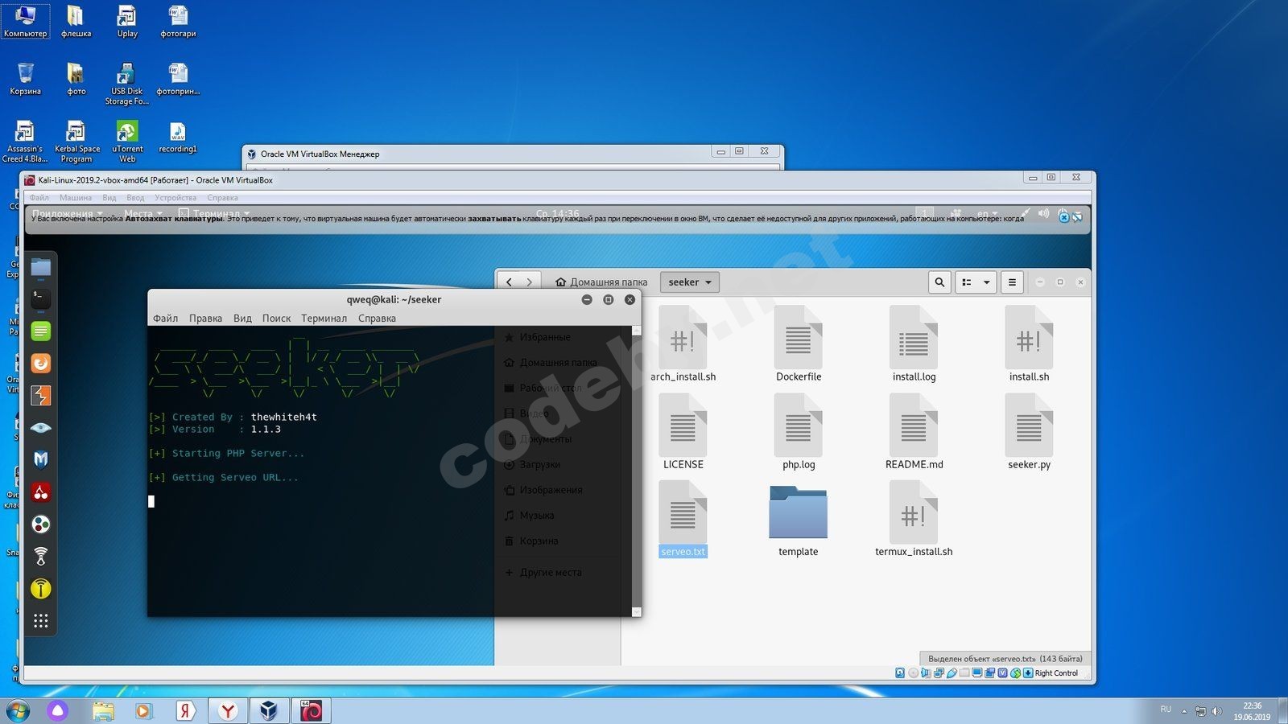Open terminal Правка menu
The width and height of the screenshot is (1288, 724).
coord(205,319)
